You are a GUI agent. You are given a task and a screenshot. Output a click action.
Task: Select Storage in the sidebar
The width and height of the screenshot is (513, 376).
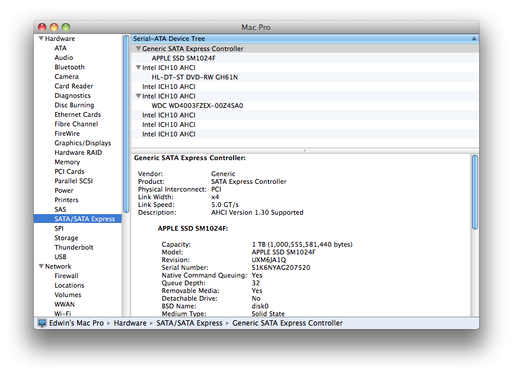coord(66,238)
